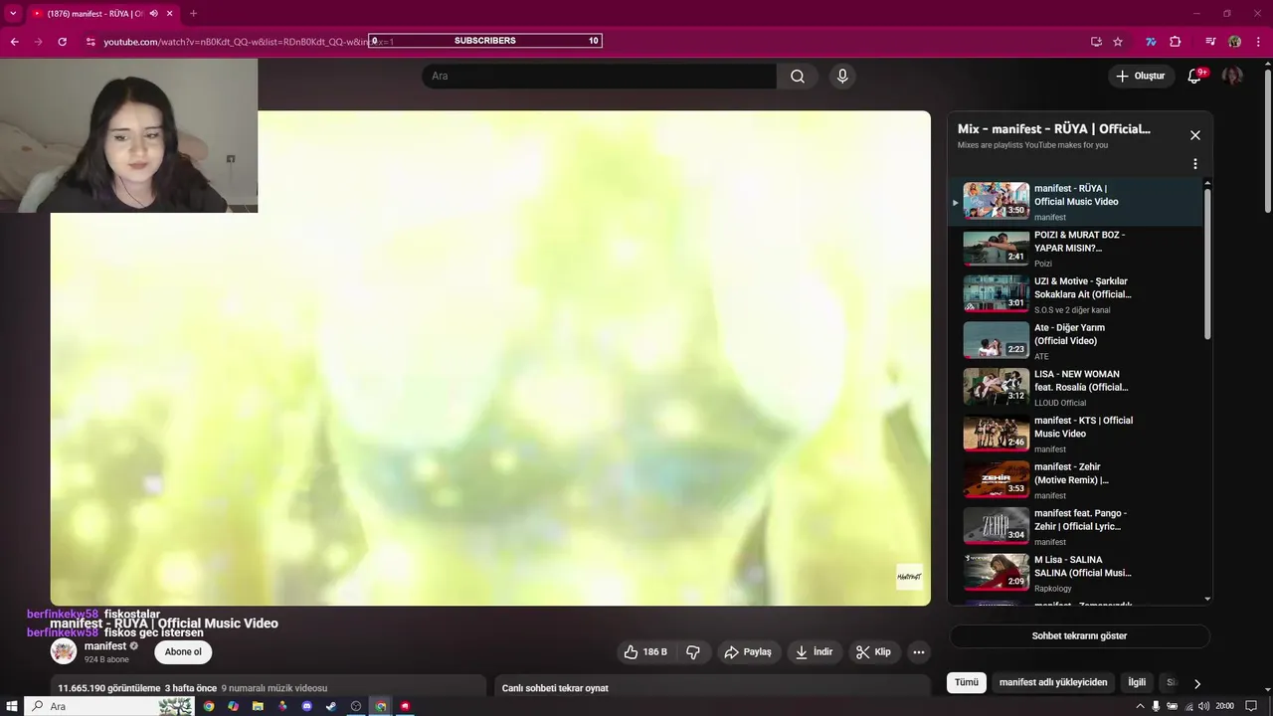Play POIZI & MURAT BOZ - YAPAR MISIN playlist item
1273x716 pixels.
1077,249
